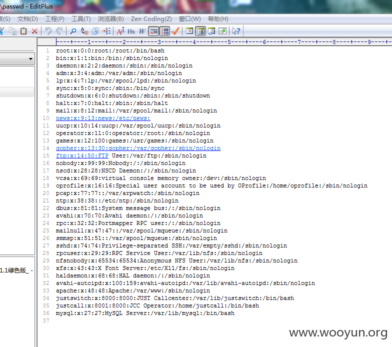The width and height of the screenshot is (392, 347).
Task: Open the 工程(P) menu
Action: (x=54, y=19)
